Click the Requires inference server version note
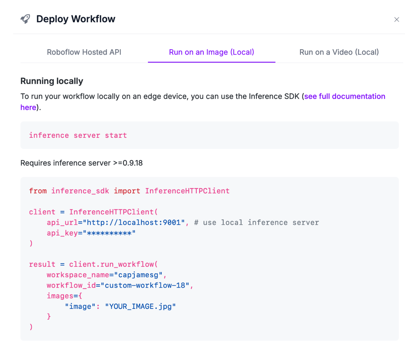Viewport: 405px width, 349px height. tap(82, 163)
